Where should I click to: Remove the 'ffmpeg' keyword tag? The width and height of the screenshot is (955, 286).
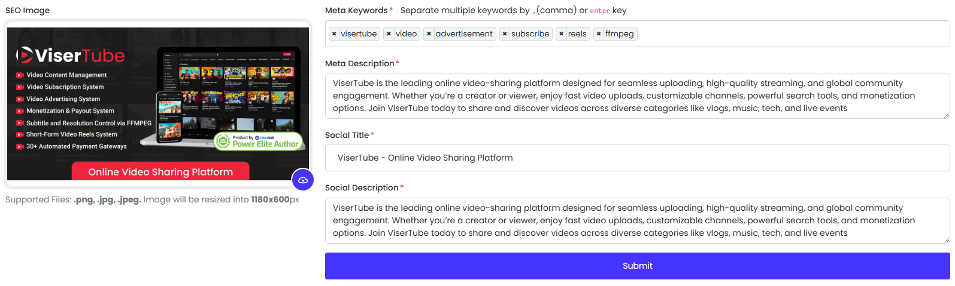pyautogui.click(x=599, y=34)
